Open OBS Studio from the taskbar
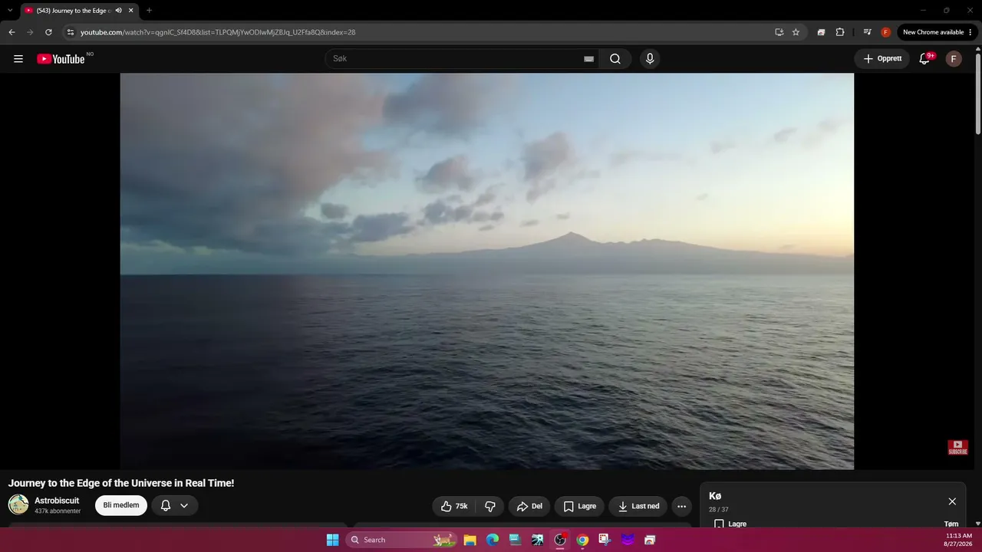This screenshot has width=982, height=552. pos(560,540)
